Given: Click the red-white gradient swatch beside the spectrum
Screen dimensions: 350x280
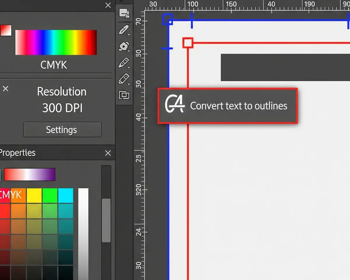Looking at the screenshot, I should [x=6, y=30].
